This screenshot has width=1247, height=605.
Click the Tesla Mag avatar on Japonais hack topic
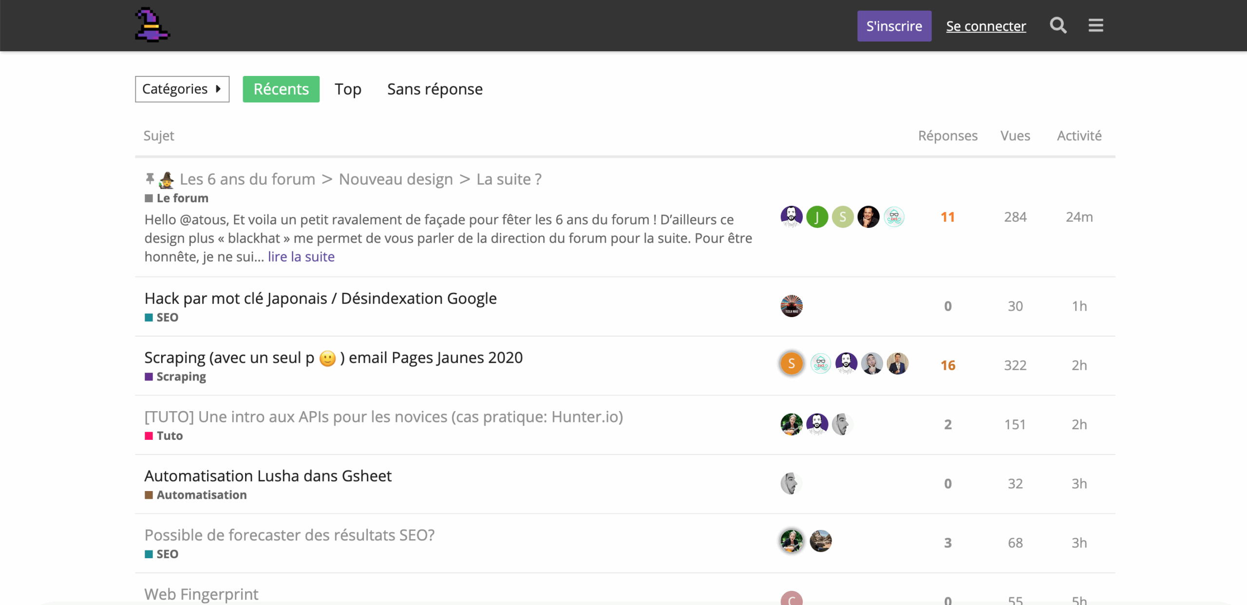click(x=792, y=306)
